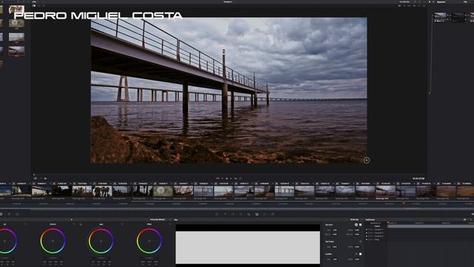Click the Gain color wheel center

click(101, 241)
